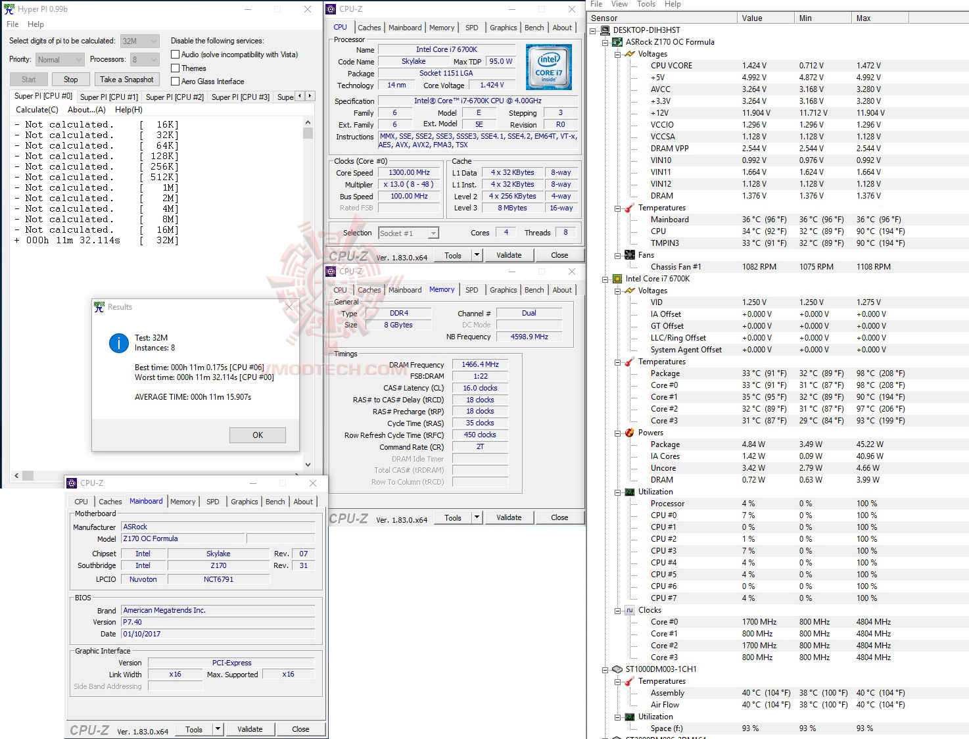Click the Voltages icon under ASRock Z170
The height and width of the screenshot is (739, 969).
(x=629, y=54)
